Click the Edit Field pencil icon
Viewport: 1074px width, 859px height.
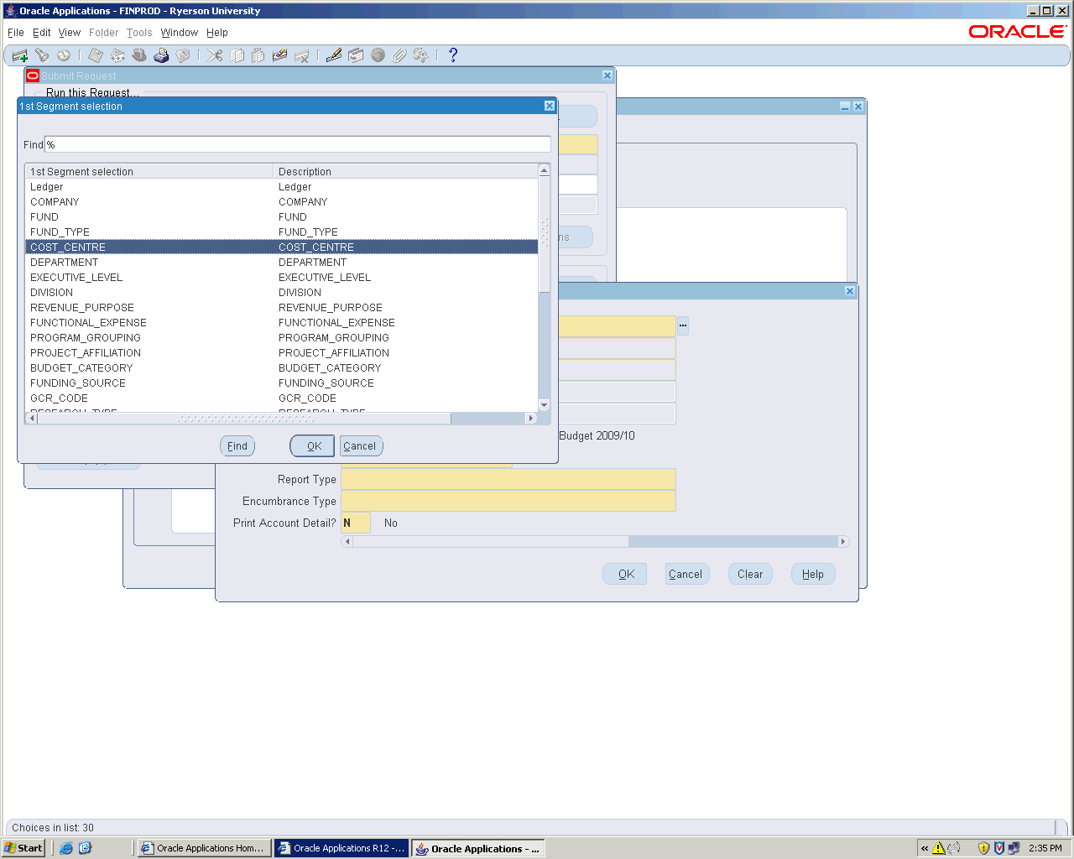334,55
